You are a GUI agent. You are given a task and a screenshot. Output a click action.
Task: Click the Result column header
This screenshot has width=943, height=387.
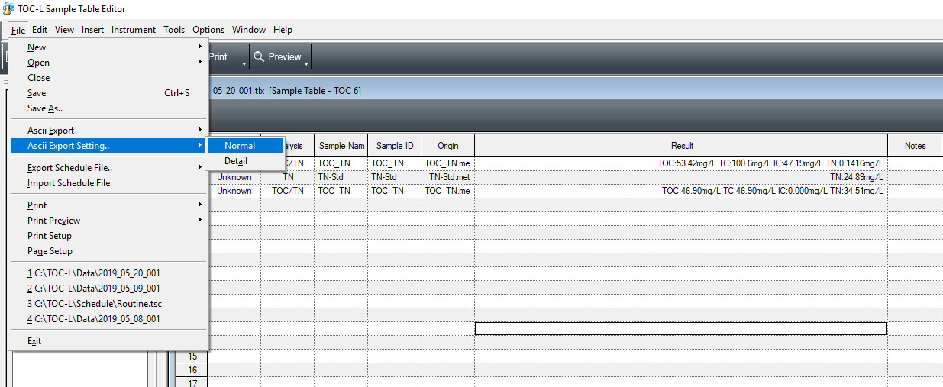(681, 146)
